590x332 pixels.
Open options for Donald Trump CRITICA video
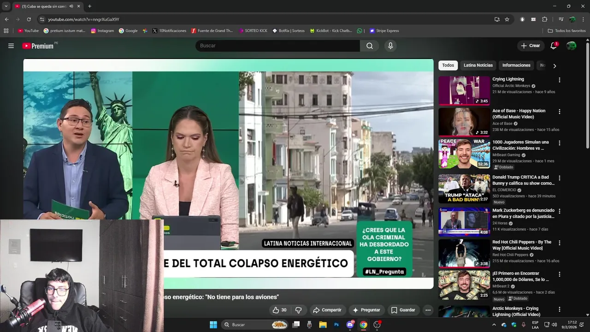[560, 178]
